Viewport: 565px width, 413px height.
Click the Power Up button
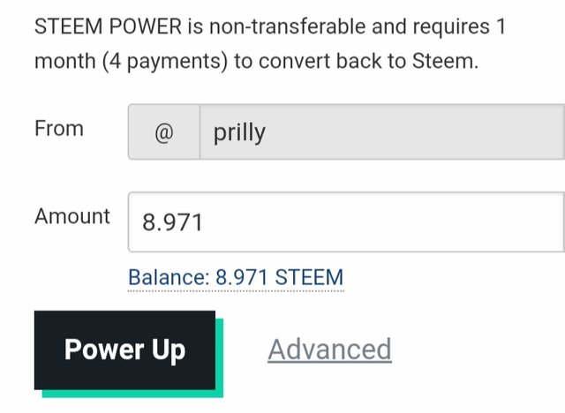pyautogui.click(x=124, y=350)
